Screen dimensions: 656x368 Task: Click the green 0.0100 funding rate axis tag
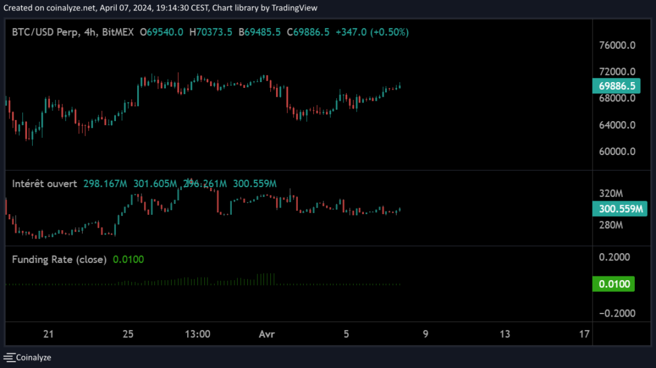point(614,284)
